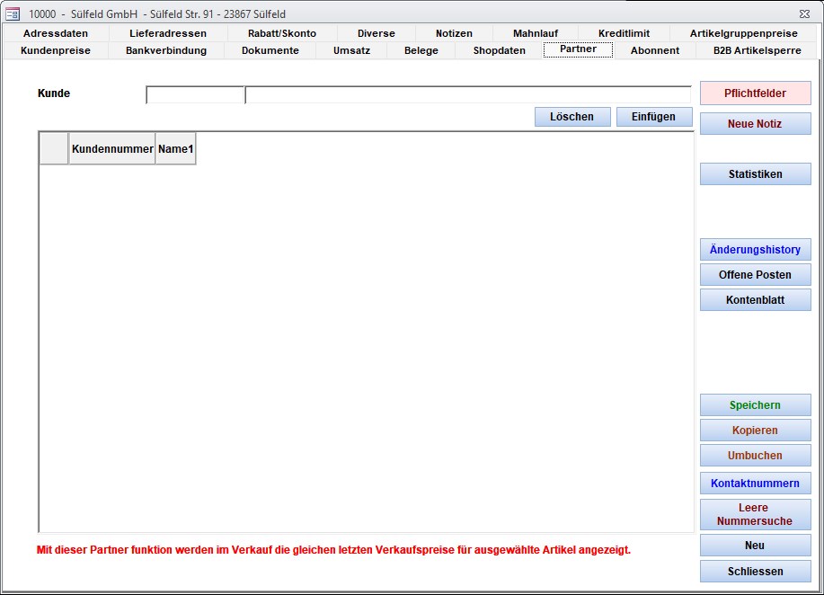This screenshot has width=824, height=595.
Task: Click the table's select-all corner cell
Action: [x=54, y=149]
